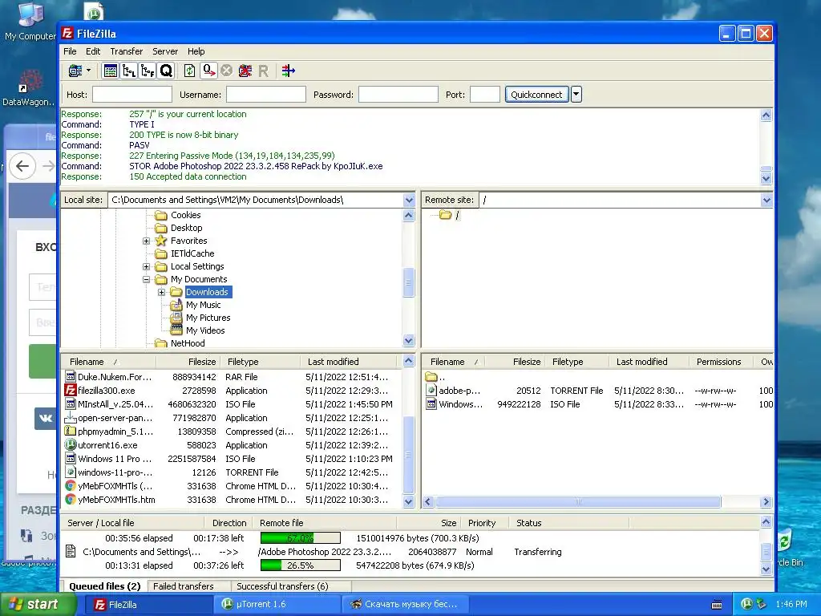Refresh the file and folder lists
The width and height of the screenshot is (821, 616).
point(189,71)
